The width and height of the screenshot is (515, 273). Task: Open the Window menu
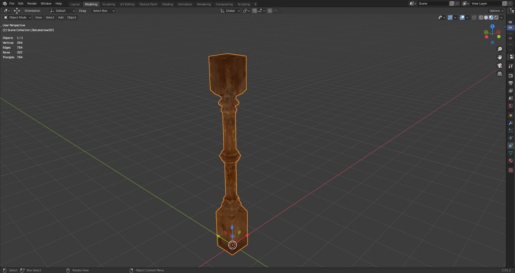[46, 3]
